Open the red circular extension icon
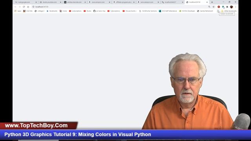 click(219, 7)
